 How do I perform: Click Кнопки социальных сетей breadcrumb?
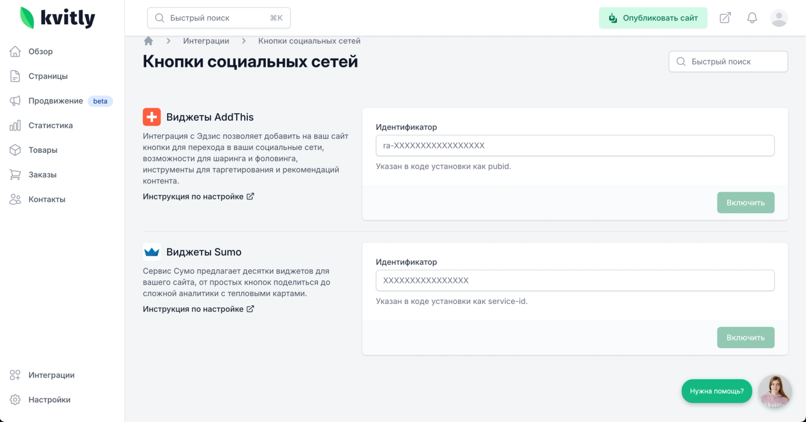click(x=310, y=41)
